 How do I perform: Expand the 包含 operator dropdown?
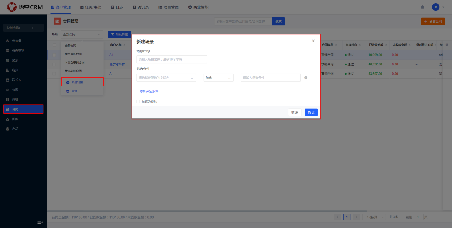pos(218,78)
